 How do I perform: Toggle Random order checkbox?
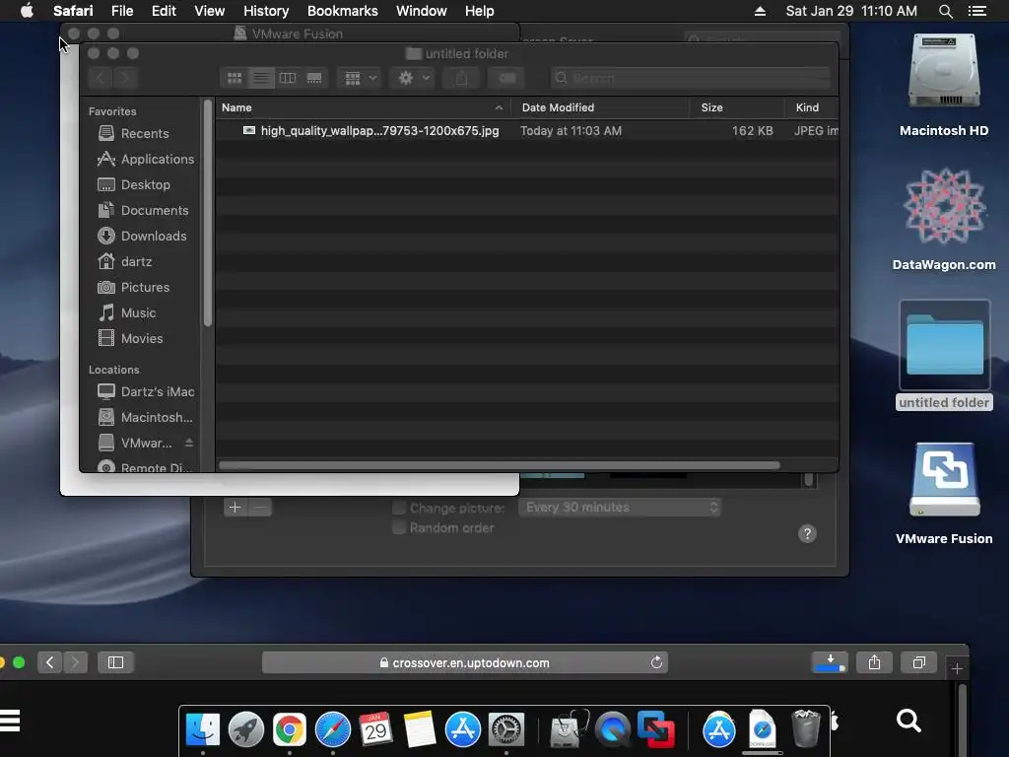coord(399,528)
